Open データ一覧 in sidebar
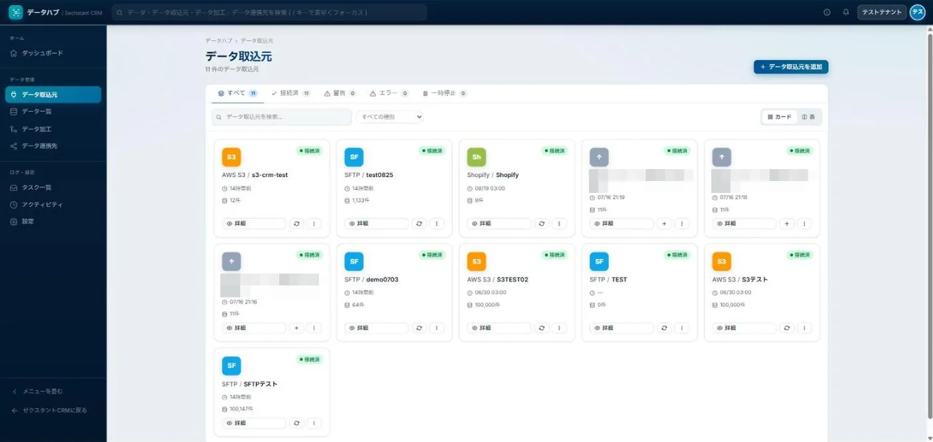Screen dimensions: 933x442 coord(53,112)
